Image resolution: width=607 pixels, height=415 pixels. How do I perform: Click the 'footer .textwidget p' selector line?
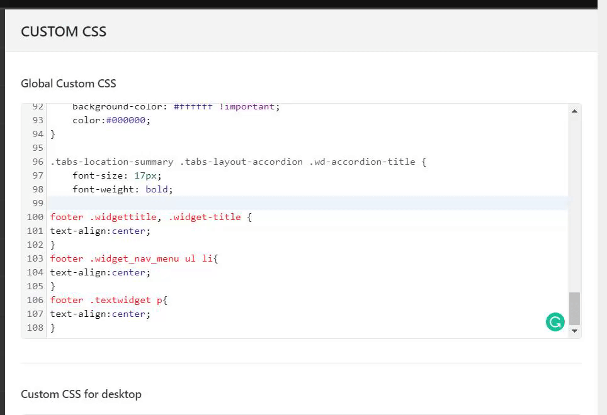point(108,300)
